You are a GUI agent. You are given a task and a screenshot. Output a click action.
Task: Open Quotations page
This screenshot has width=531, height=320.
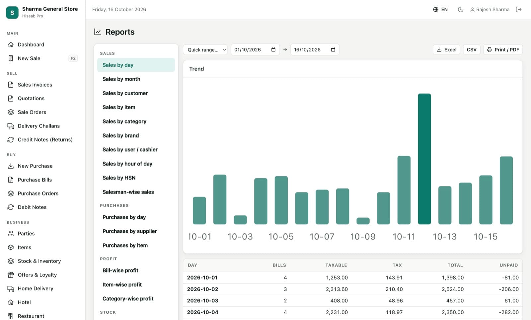[x=42, y=98]
